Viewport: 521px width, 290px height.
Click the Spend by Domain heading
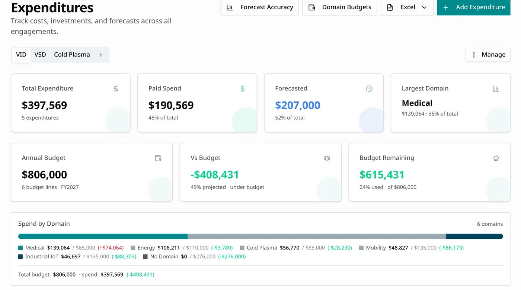click(44, 224)
